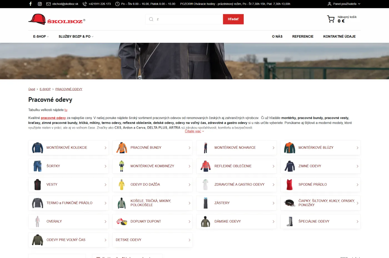Click the hoodie icon for Košele, tričká, mikiny
This screenshot has width=389, height=258.
121,203
